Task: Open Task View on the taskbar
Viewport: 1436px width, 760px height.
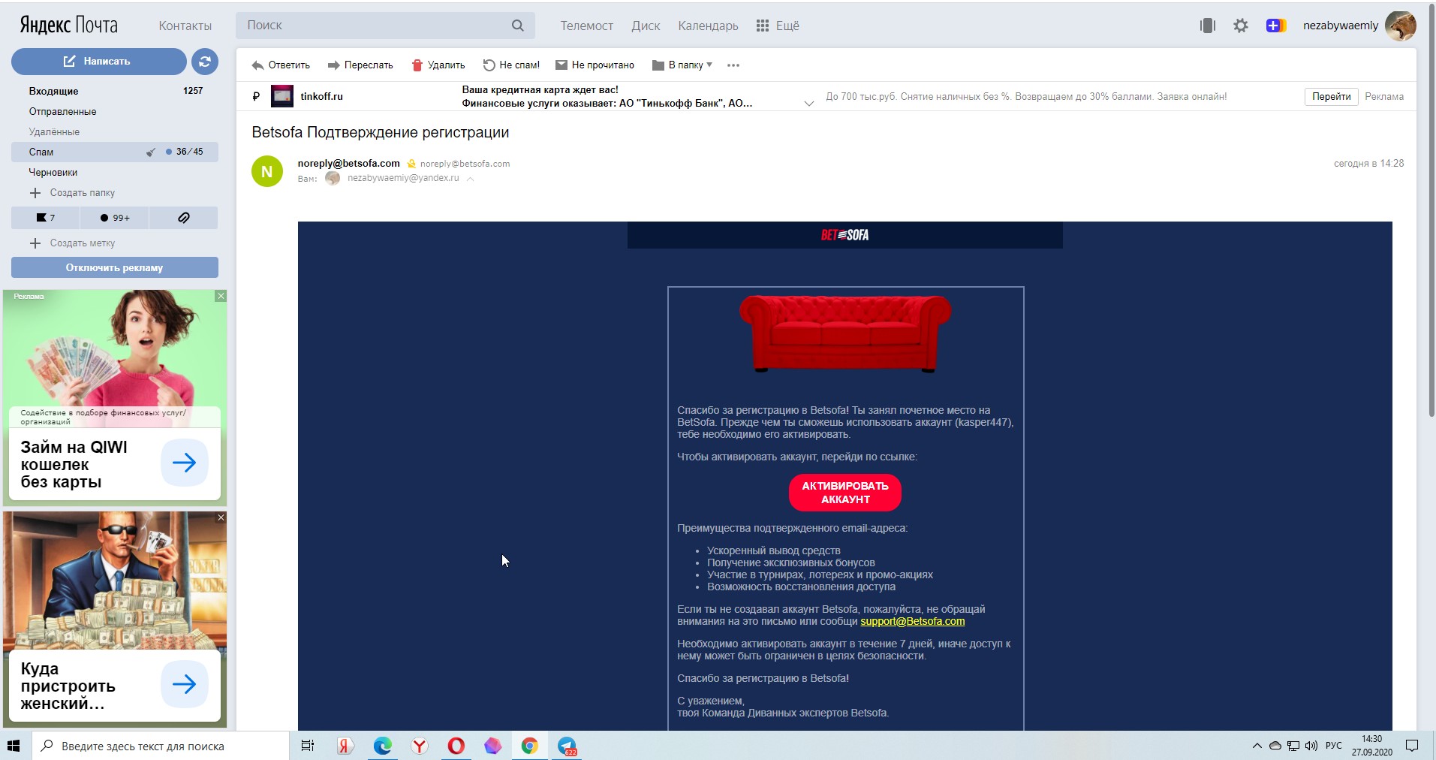Action: click(308, 746)
